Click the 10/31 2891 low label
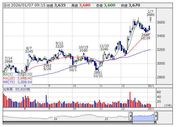Image resolution: width=176 pixels, height=127 pixels. (x=98, y=74)
